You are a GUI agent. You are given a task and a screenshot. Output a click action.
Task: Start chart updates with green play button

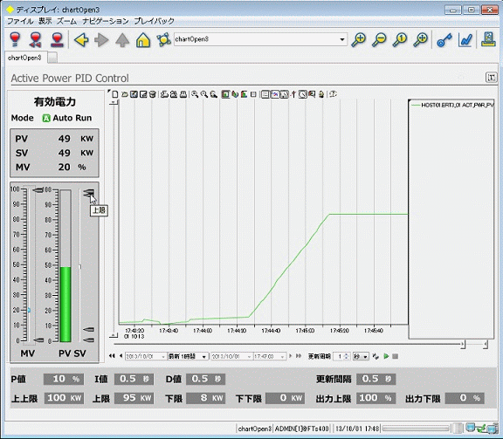pyautogui.click(x=386, y=356)
